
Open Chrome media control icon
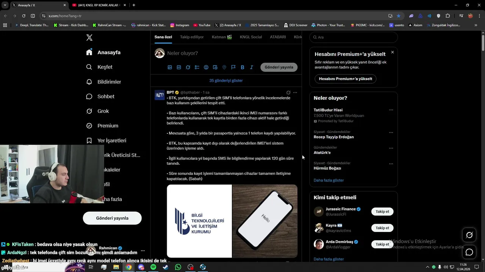[x=461, y=16]
